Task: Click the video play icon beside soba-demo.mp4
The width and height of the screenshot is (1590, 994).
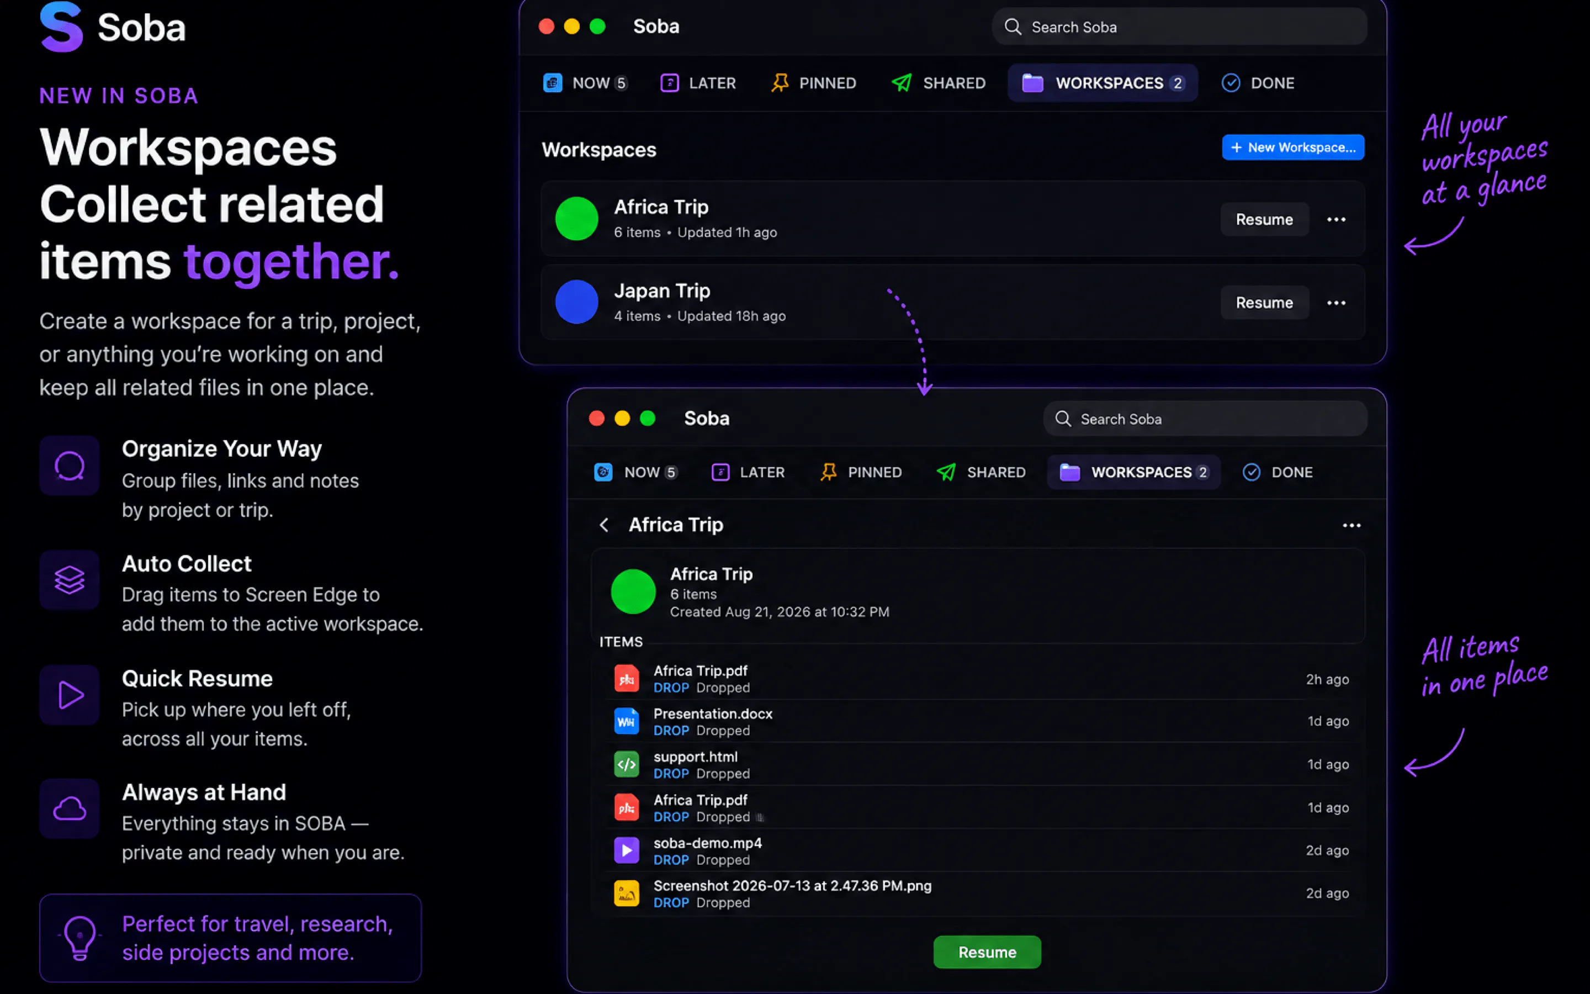Action: tap(626, 850)
